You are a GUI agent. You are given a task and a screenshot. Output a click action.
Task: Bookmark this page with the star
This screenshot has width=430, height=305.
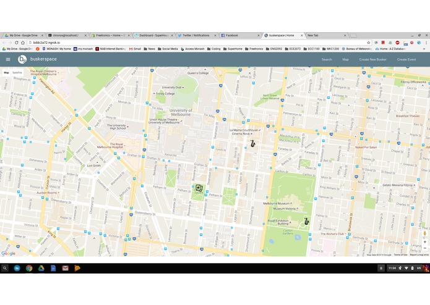pyautogui.click(x=368, y=43)
